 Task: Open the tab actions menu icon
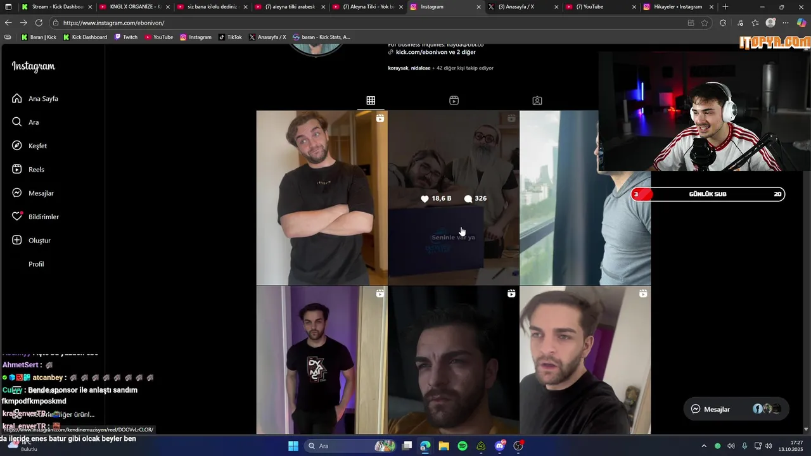[x=8, y=7]
